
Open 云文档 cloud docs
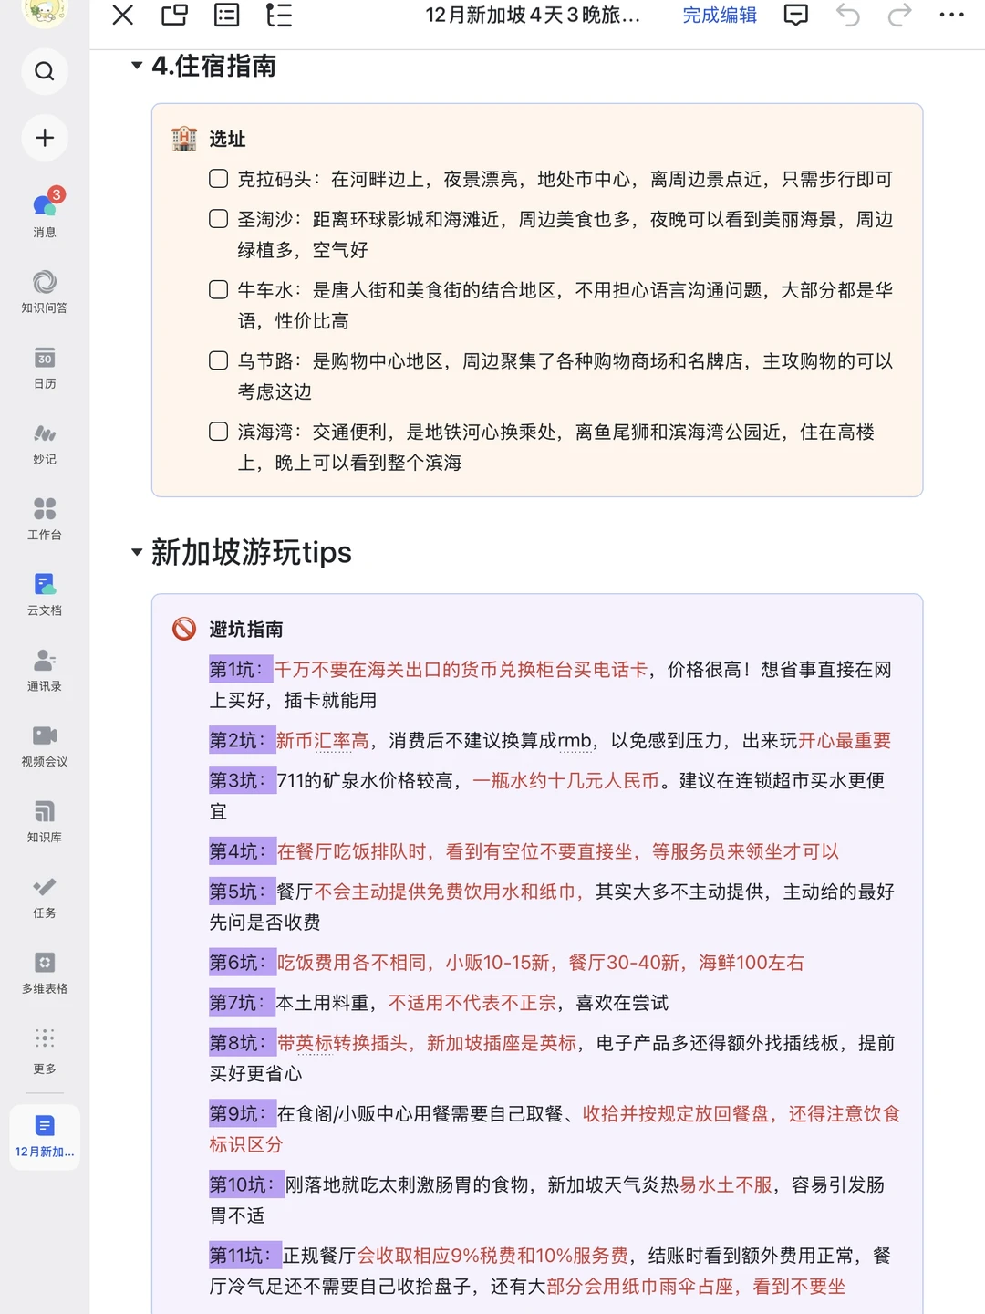45,589
